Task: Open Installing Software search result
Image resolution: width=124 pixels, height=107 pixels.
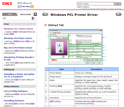Action: click(x=14, y=101)
